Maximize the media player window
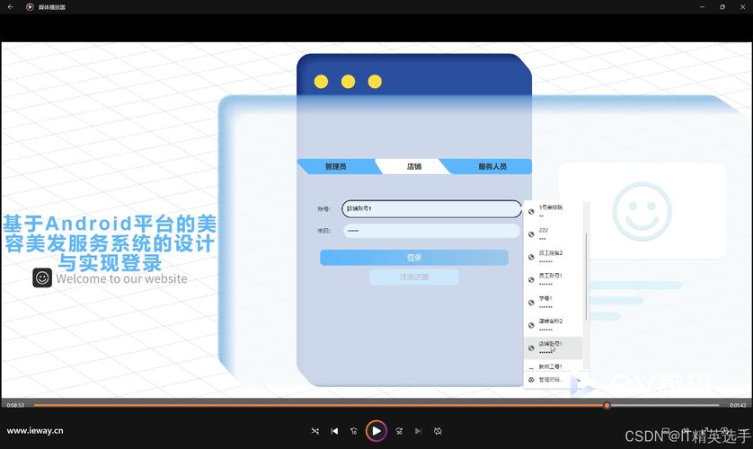The image size is (753, 449). pos(722,6)
